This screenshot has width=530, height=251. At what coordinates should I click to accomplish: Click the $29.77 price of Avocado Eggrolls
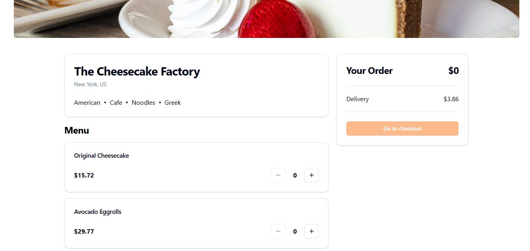click(x=84, y=232)
